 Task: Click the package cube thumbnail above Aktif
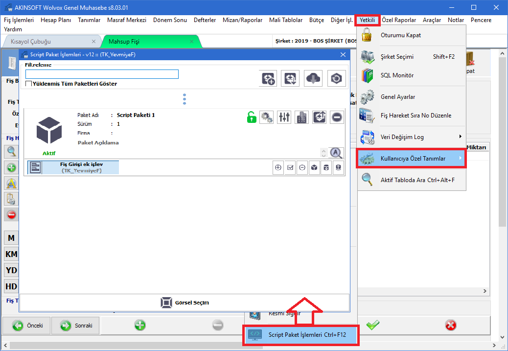(x=49, y=131)
